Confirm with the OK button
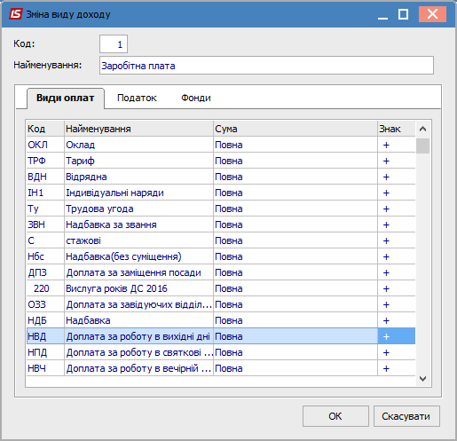 pyautogui.click(x=335, y=416)
